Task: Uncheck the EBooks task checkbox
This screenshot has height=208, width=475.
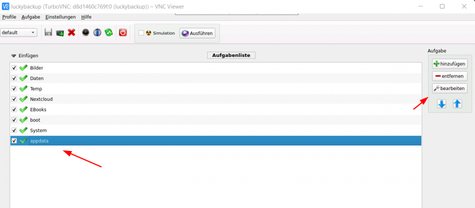Action: 14,109
